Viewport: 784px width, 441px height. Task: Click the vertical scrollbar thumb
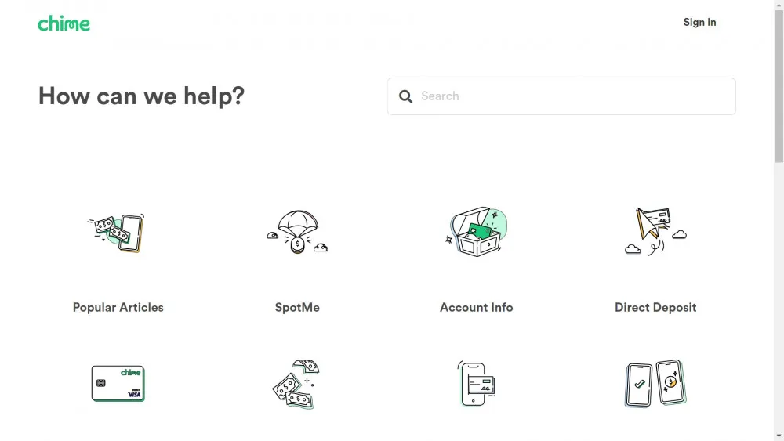(779, 85)
